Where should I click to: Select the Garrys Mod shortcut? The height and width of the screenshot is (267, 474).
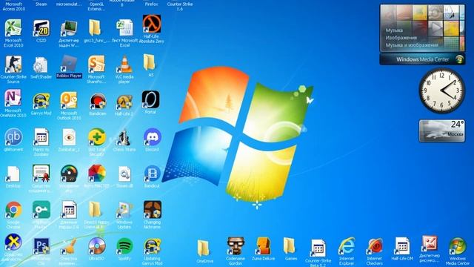[x=41, y=101]
